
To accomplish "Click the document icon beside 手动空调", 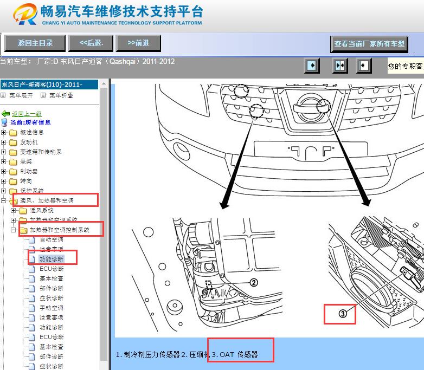I will click(32, 308).
